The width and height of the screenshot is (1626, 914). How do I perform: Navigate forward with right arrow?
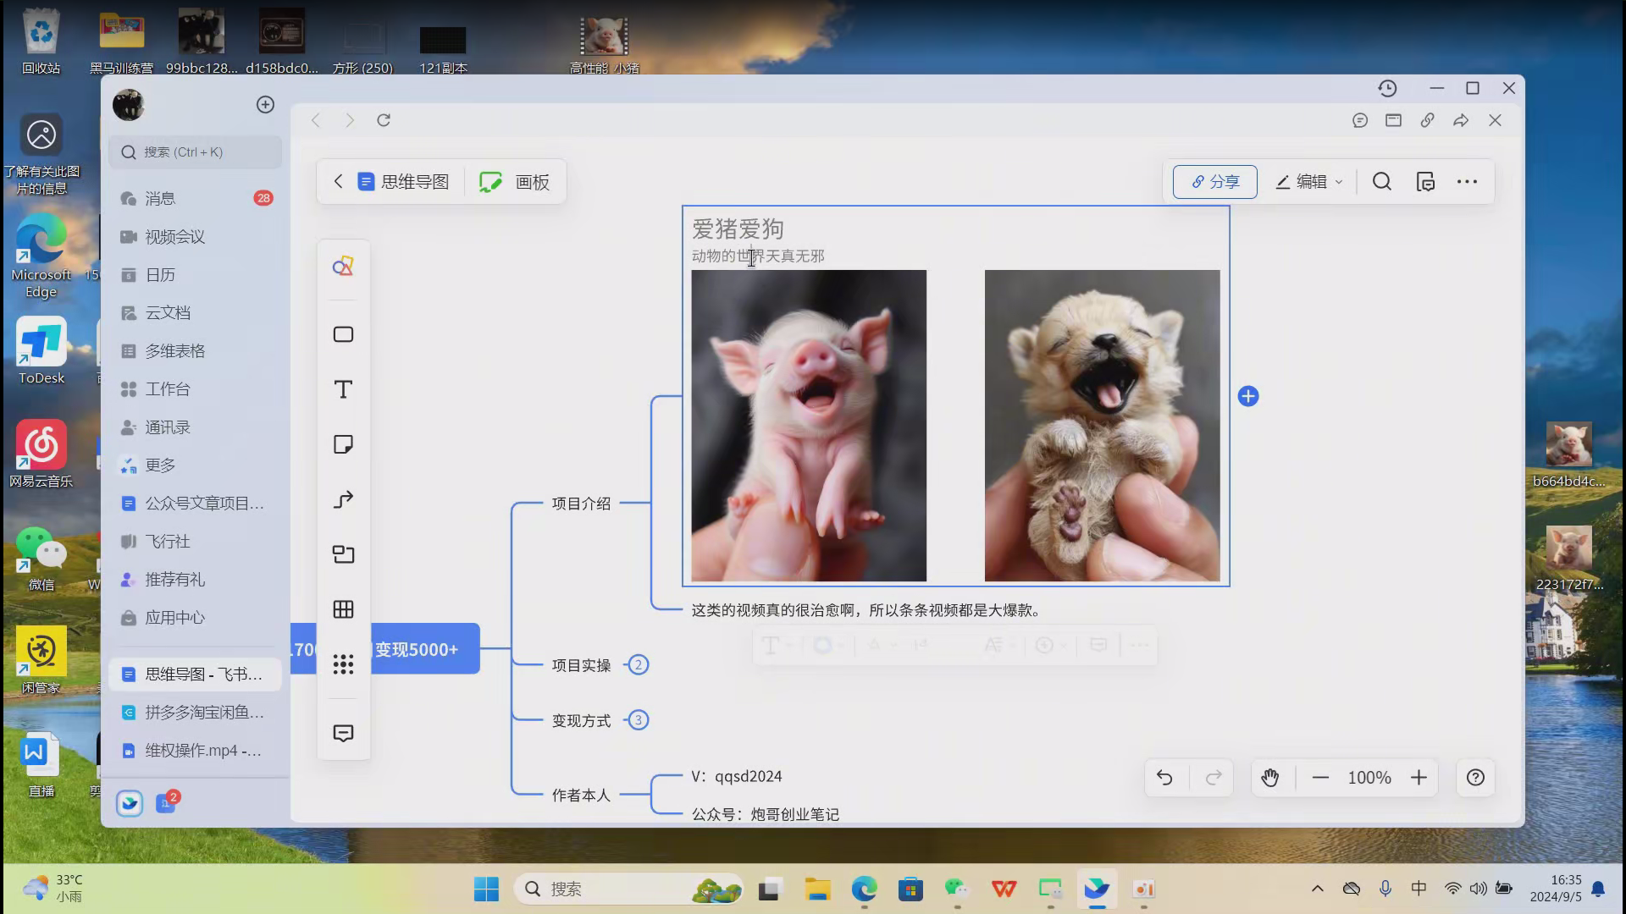click(x=350, y=120)
